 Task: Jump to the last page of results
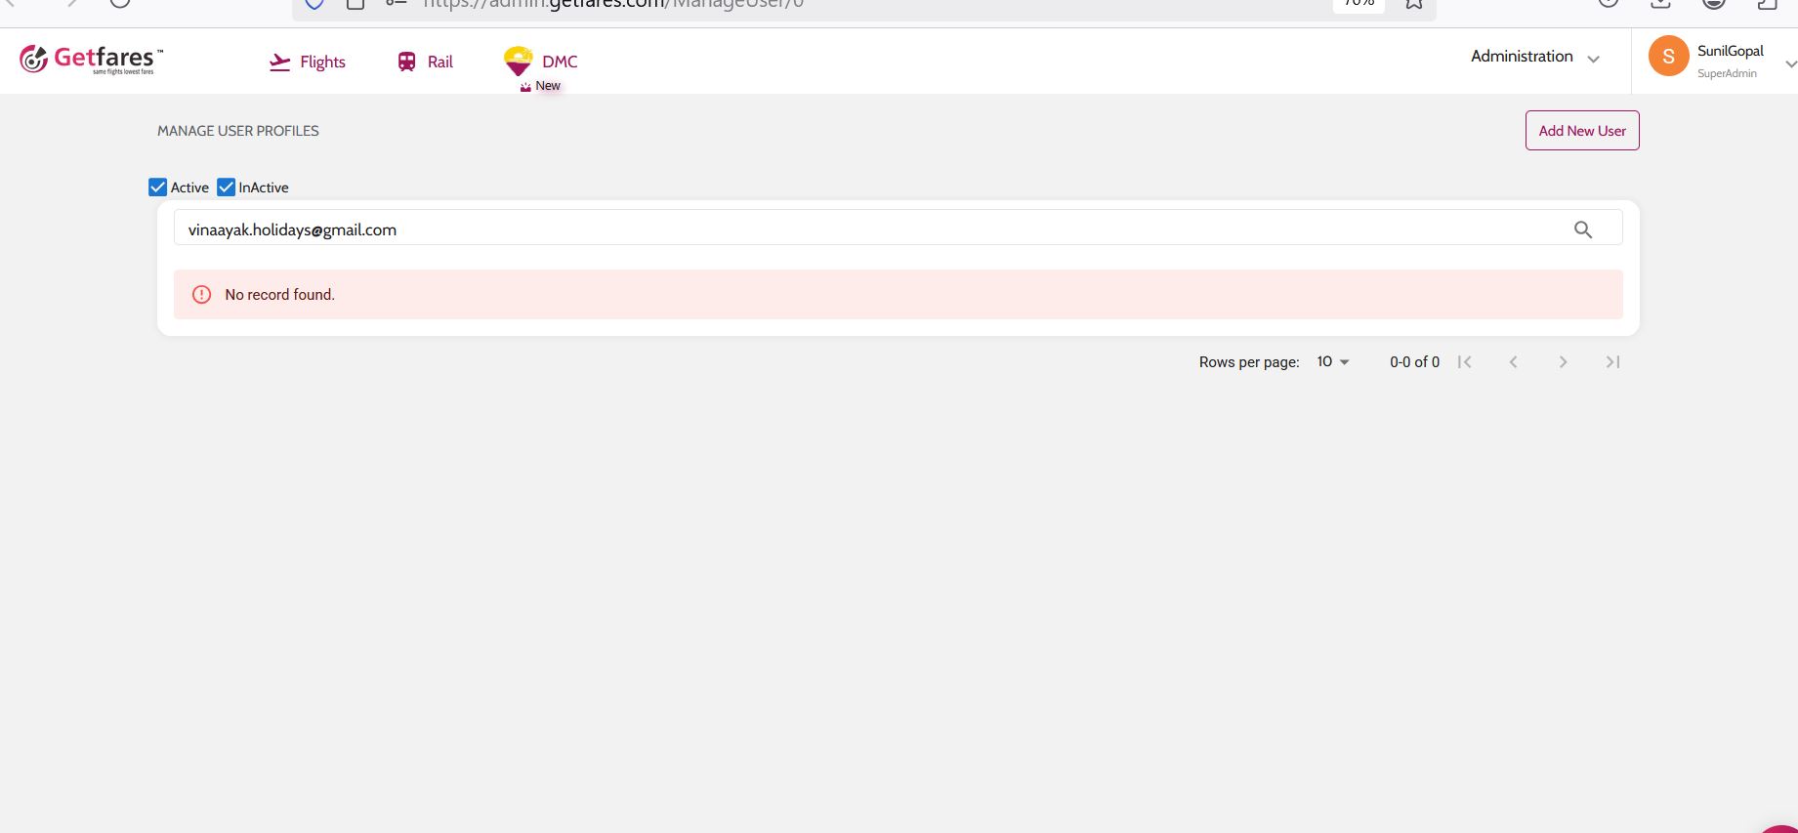[1612, 362]
